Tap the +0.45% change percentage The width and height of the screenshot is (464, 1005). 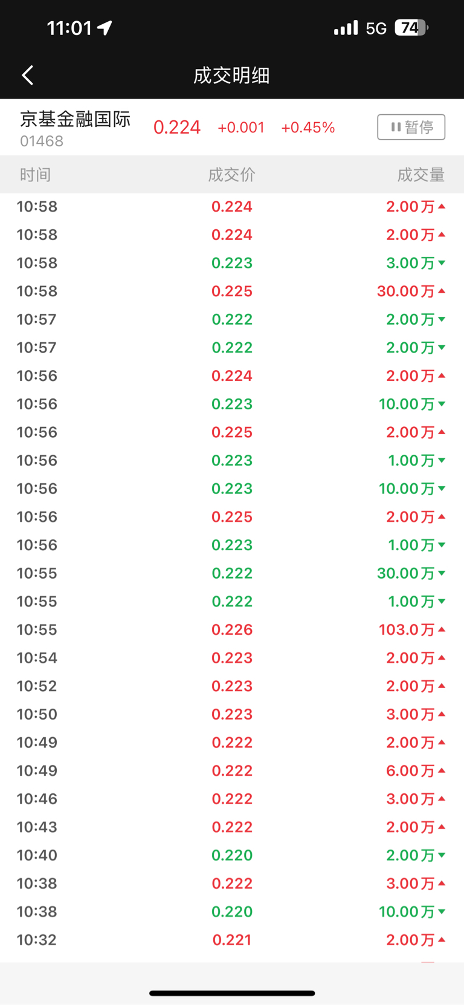tap(308, 128)
